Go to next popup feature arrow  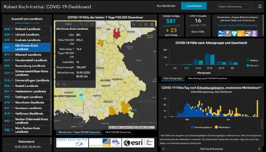click(86, 24)
